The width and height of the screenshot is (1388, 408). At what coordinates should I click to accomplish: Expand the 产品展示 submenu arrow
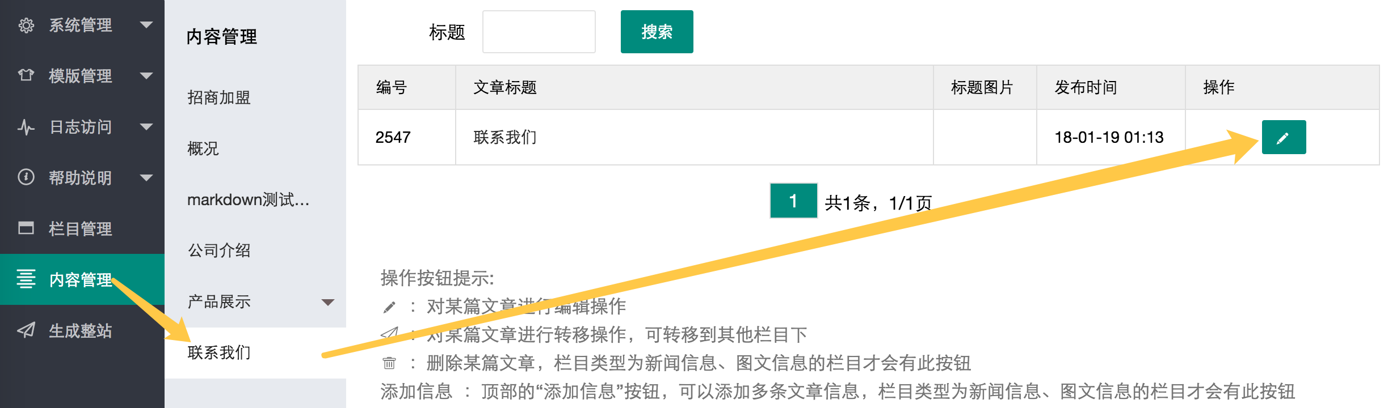[x=328, y=302]
